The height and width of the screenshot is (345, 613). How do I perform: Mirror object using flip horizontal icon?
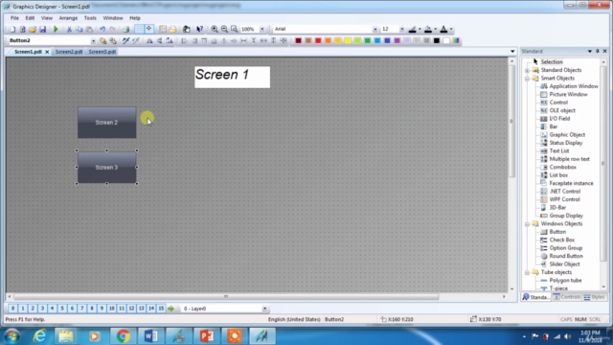tap(149, 40)
